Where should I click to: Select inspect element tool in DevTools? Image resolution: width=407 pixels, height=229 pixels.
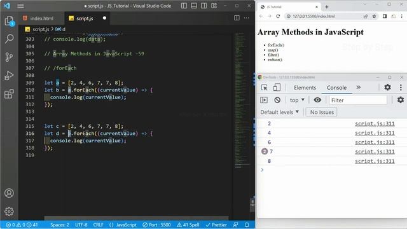click(265, 88)
